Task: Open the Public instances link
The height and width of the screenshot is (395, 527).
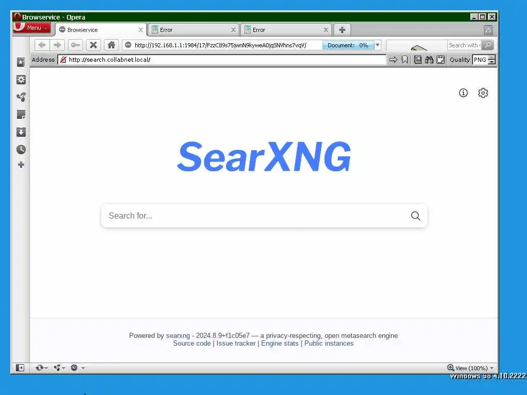Action: coord(329,343)
